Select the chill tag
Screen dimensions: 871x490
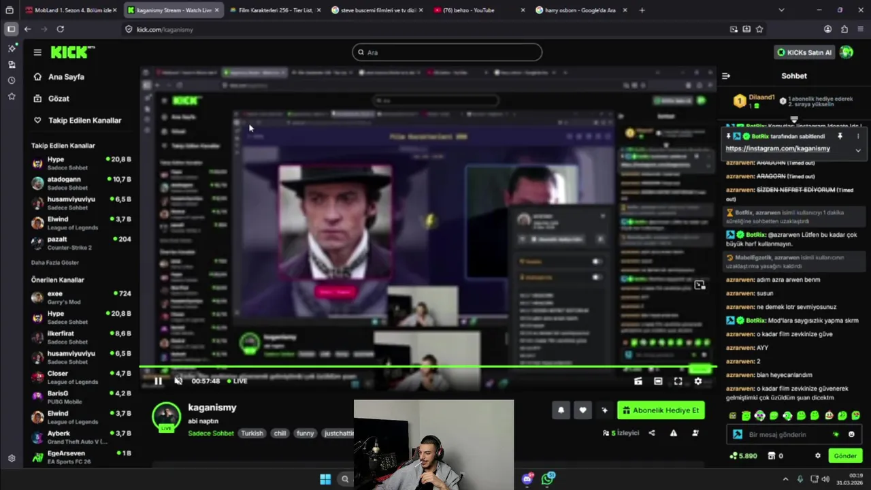click(x=280, y=433)
